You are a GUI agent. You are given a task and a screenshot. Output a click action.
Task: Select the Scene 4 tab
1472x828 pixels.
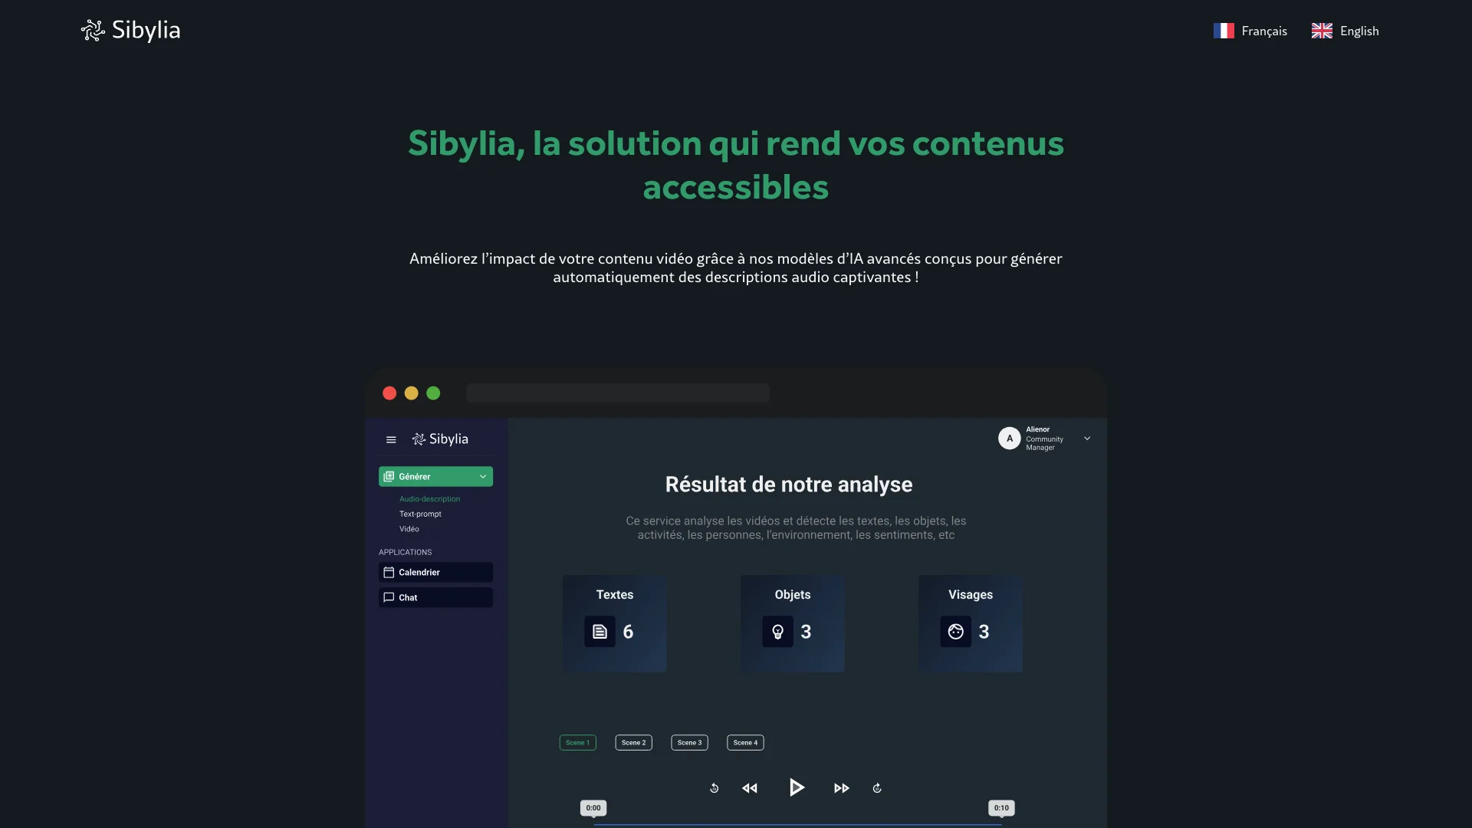point(745,742)
